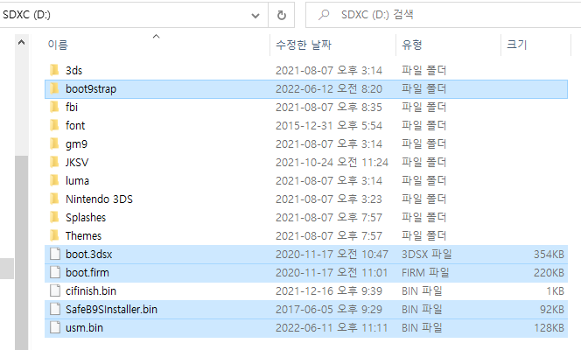Click the 1KB size value
Image resolution: width=581 pixels, height=350 pixels.
click(x=555, y=290)
